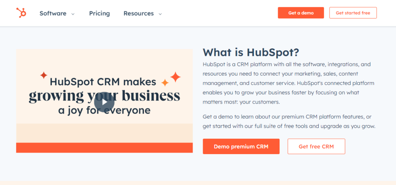The image size is (396, 185).
Task: Click the orange bar under the video
Action: pos(104,148)
